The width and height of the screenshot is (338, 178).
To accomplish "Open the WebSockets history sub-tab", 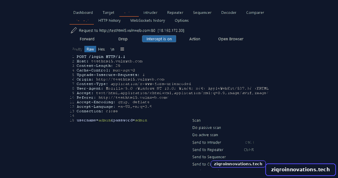I will [148, 21].
